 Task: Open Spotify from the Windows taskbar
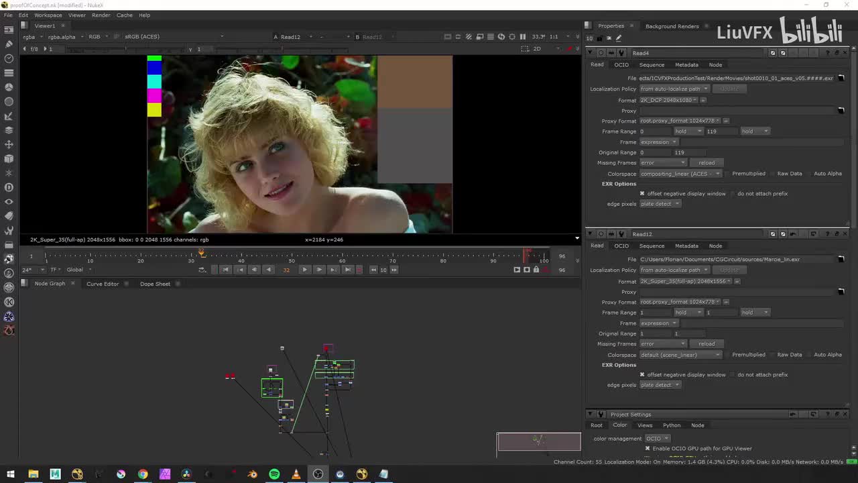click(x=274, y=474)
